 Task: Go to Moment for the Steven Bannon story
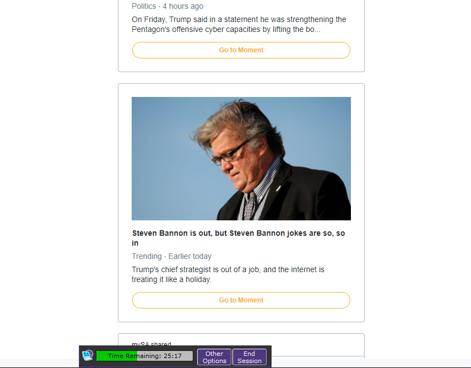(241, 300)
